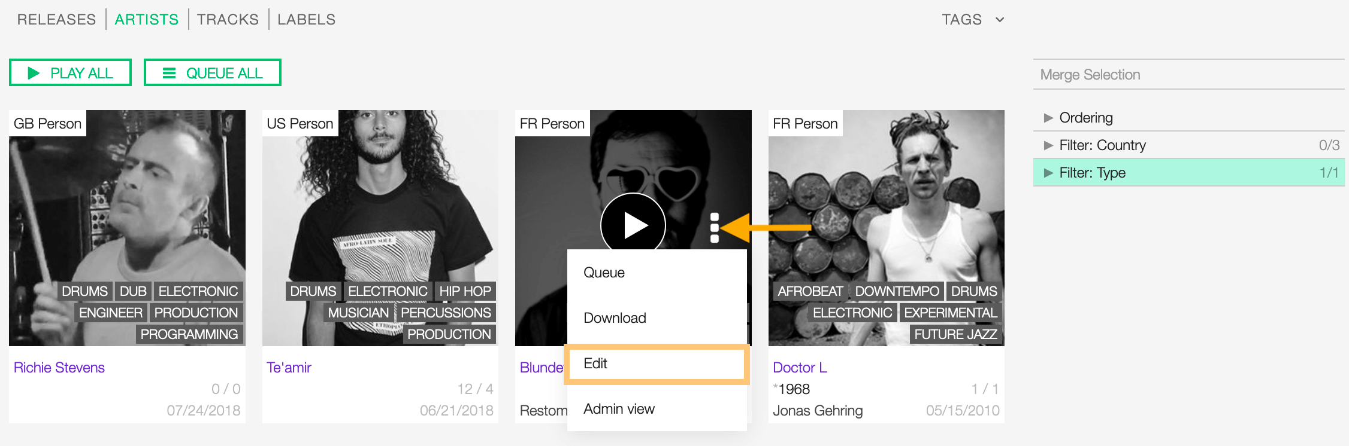This screenshot has width=1349, height=446.
Task: Open the TAGS dropdown chevron
Action: point(1000,20)
